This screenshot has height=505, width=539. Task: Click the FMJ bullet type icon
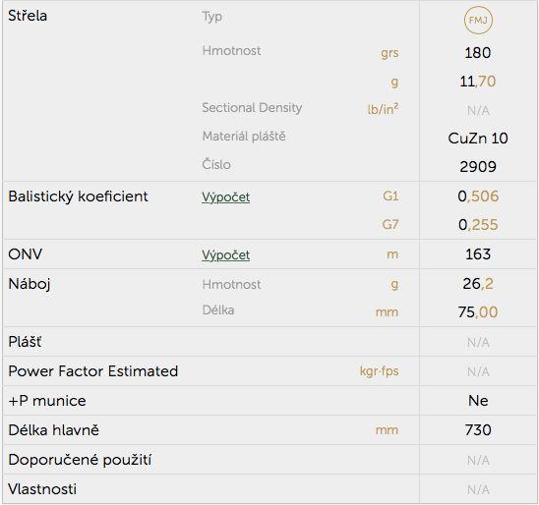coord(478,20)
